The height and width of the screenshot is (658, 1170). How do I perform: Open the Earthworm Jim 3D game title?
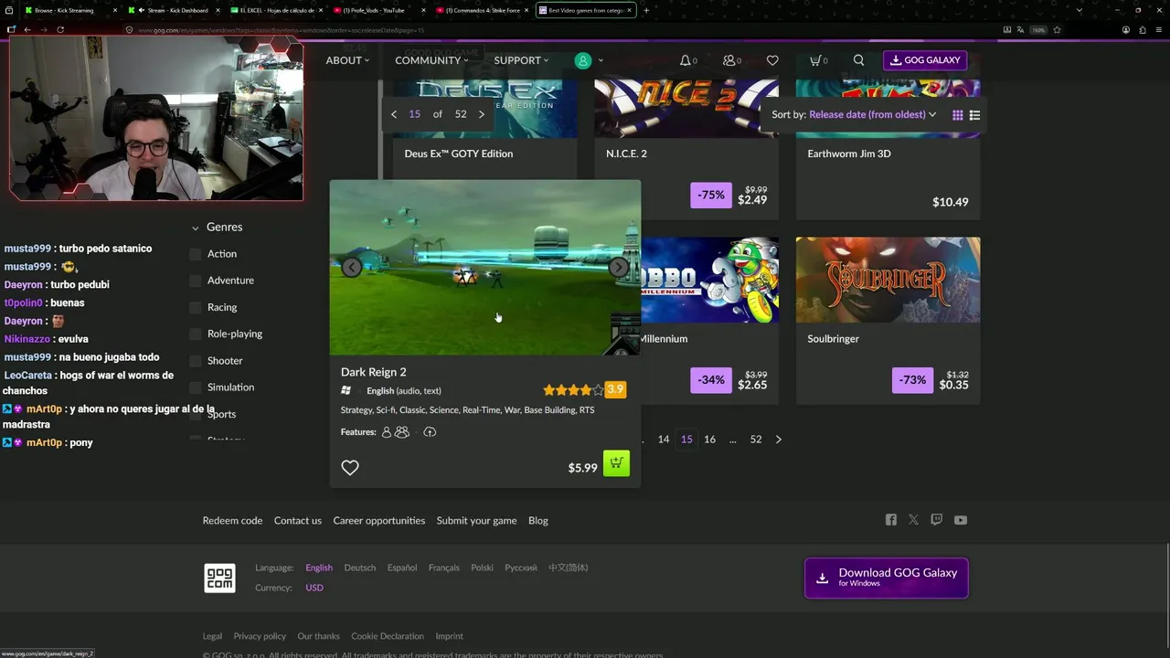coord(849,154)
